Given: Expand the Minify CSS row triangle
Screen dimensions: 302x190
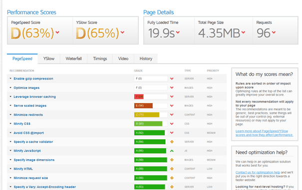Looking at the screenshot, I should click(x=10, y=123).
